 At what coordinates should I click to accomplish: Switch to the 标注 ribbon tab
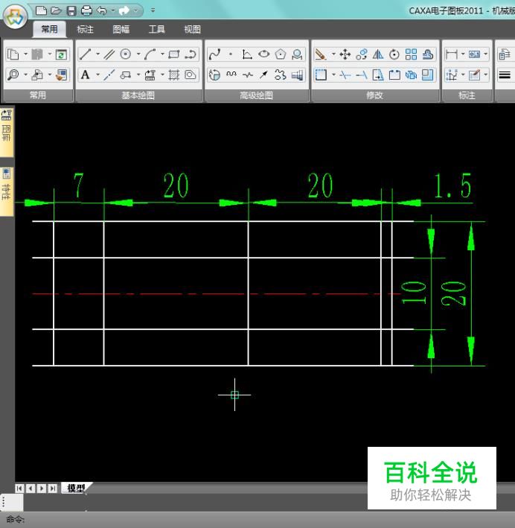pos(86,29)
